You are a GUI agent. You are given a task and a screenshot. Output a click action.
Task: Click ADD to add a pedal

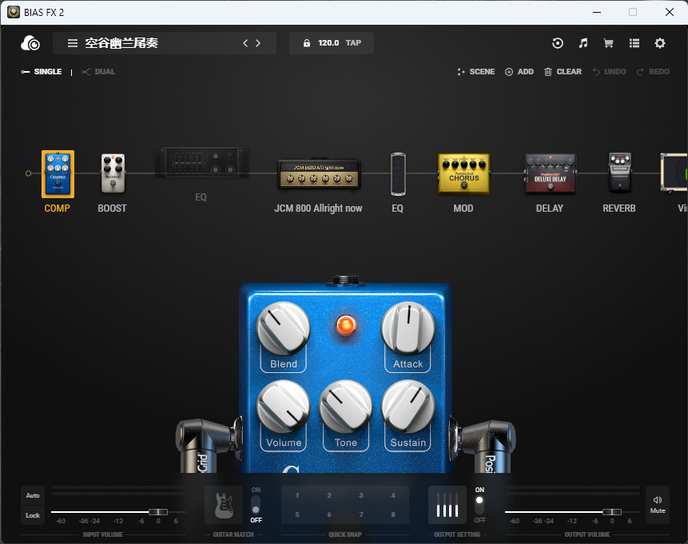[519, 72]
